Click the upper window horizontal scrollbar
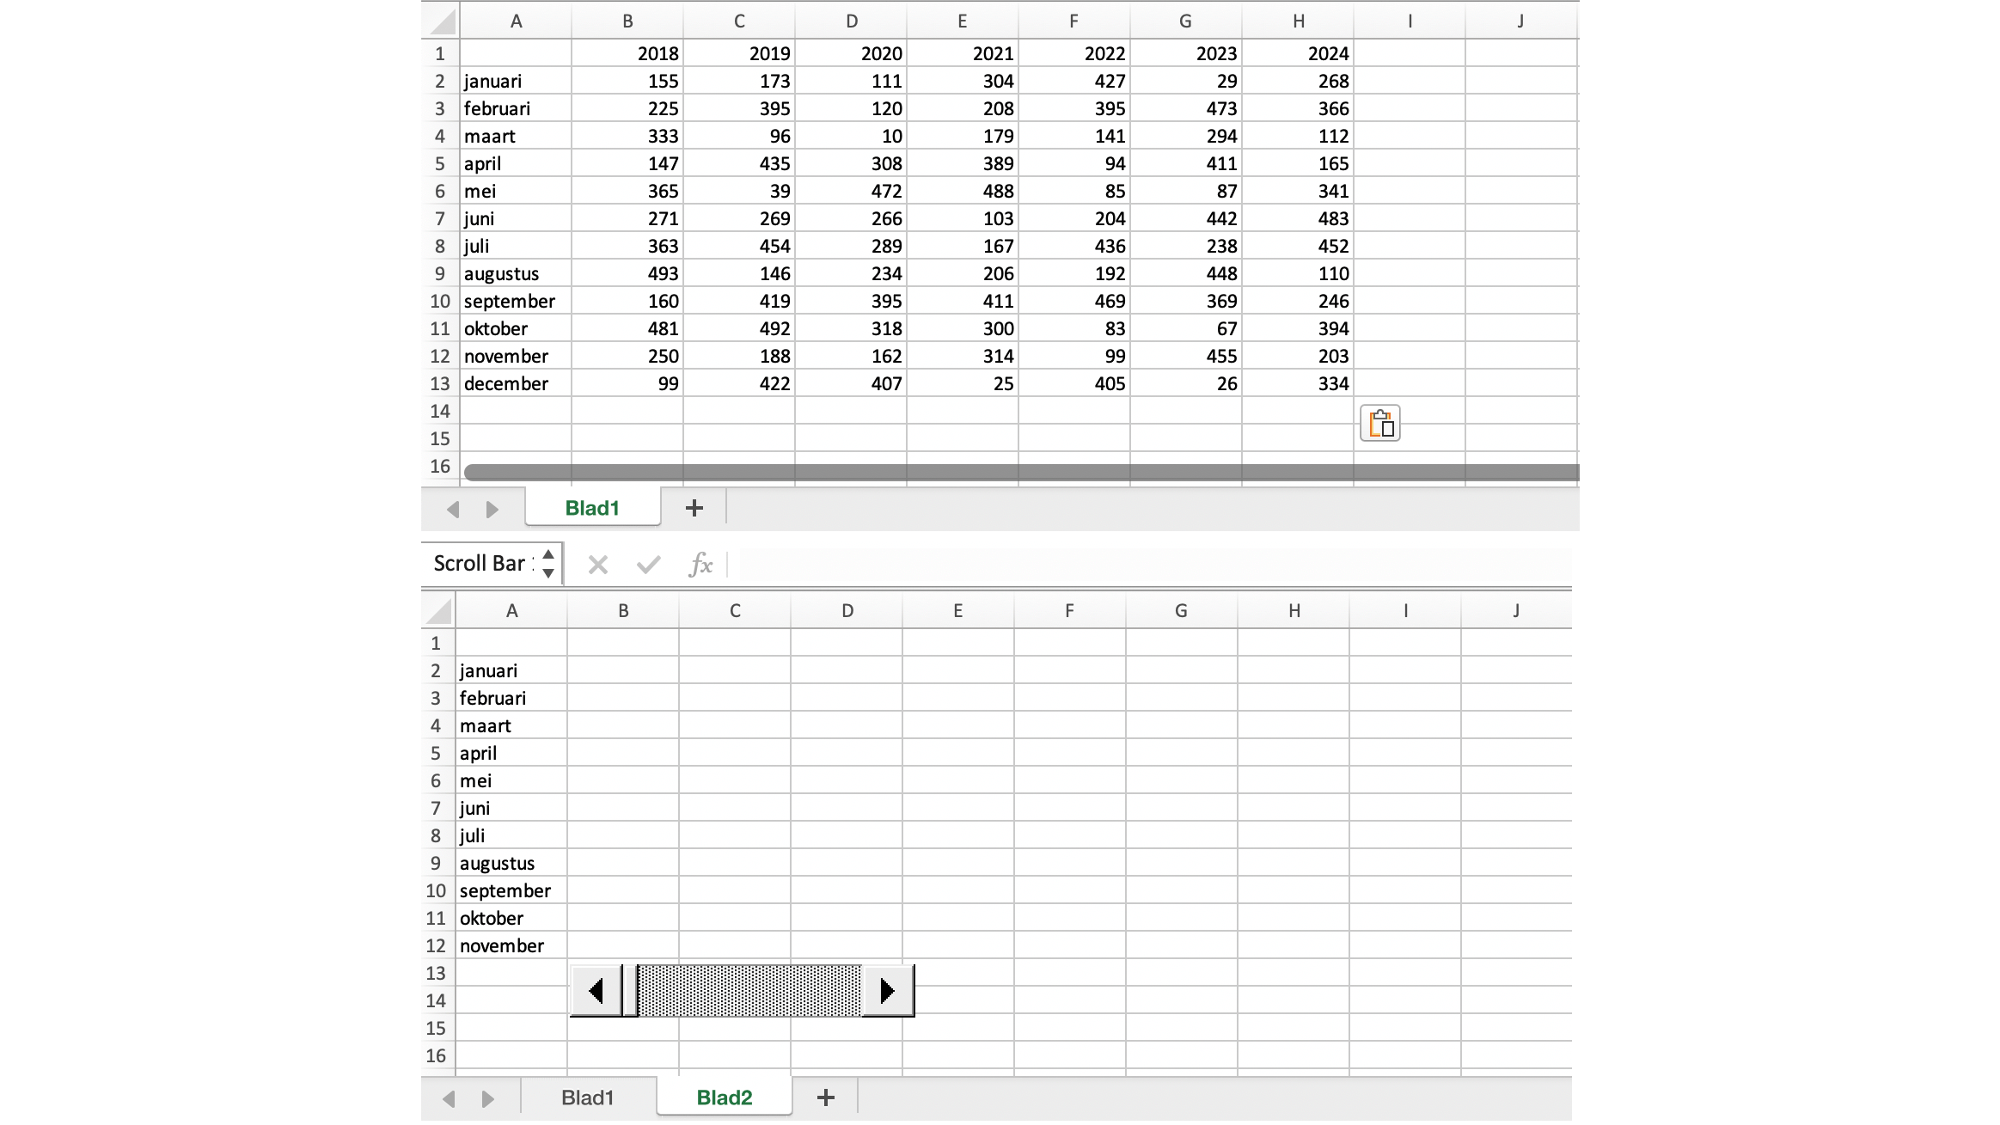The height and width of the screenshot is (1125, 2000). pos(1021,472)
